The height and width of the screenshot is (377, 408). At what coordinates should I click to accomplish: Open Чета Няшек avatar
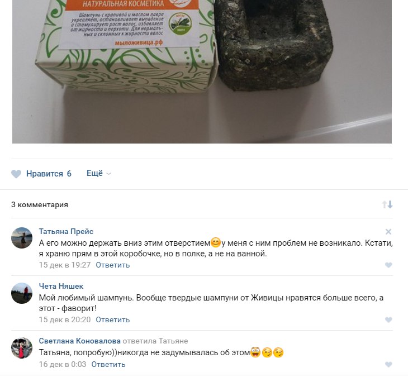click(22, 293)
